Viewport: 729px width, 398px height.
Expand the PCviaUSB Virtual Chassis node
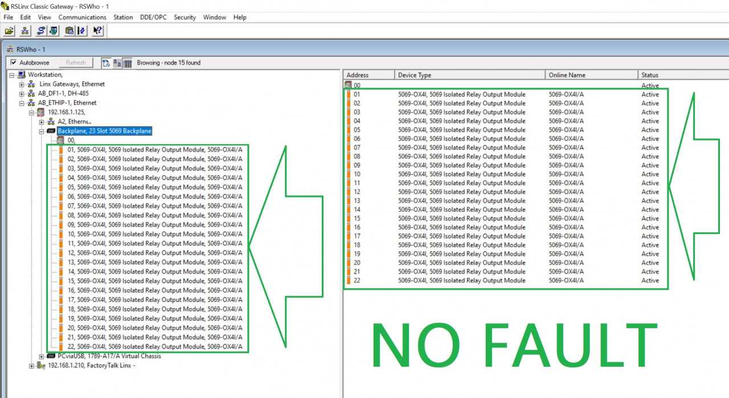click(42, 356)
